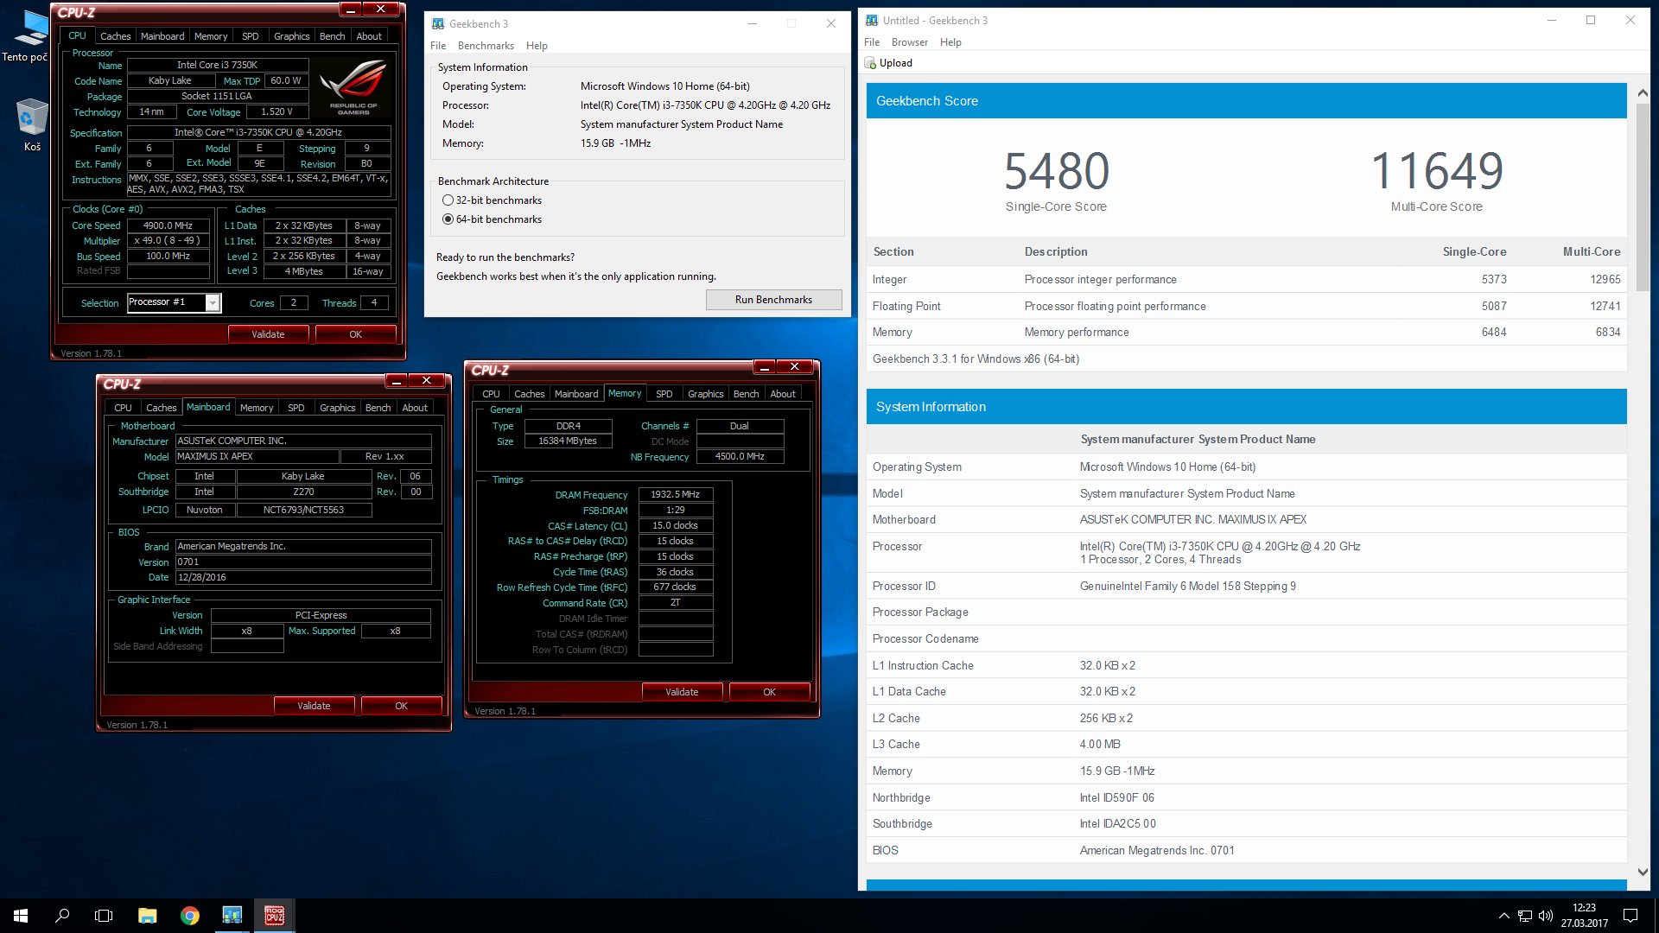Image resolution: width=1659 pixels, height=933 pixels.
Task: Click the Upload icon in Geekbench results
Action: point(871,63)
